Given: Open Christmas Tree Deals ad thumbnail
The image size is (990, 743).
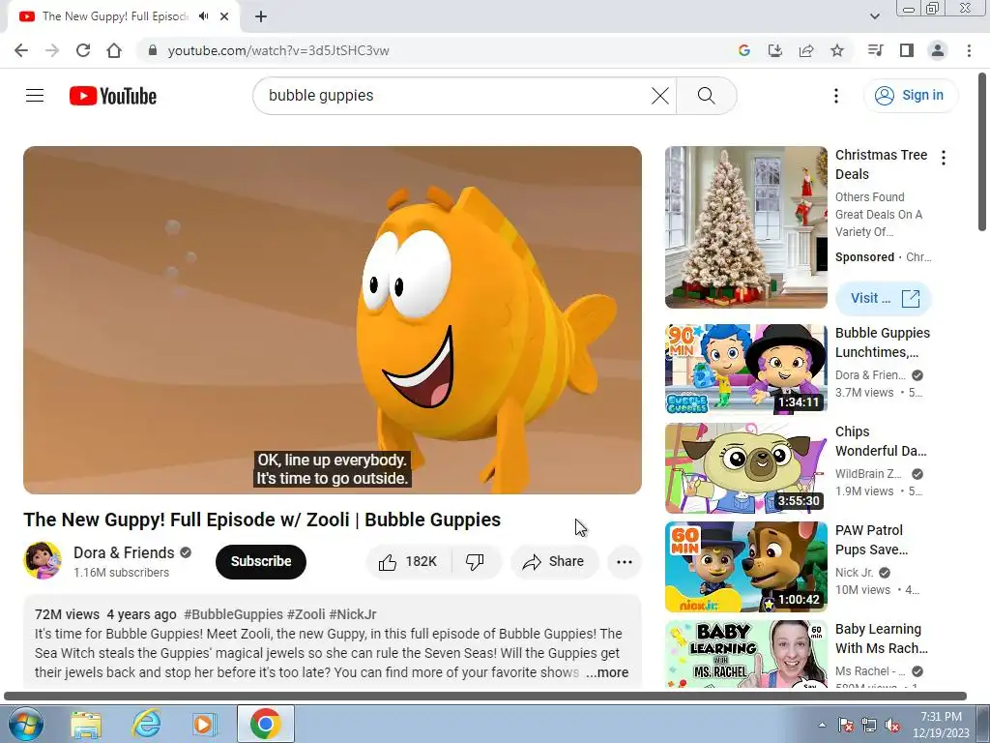Looking at the screenshot, I should 745,227.
